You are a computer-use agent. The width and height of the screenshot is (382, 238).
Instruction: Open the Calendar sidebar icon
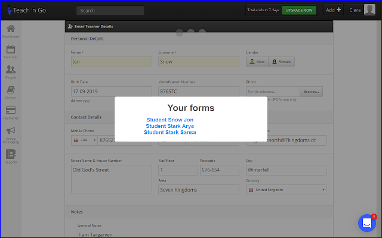pyautogui.click(x=11, y=52)
